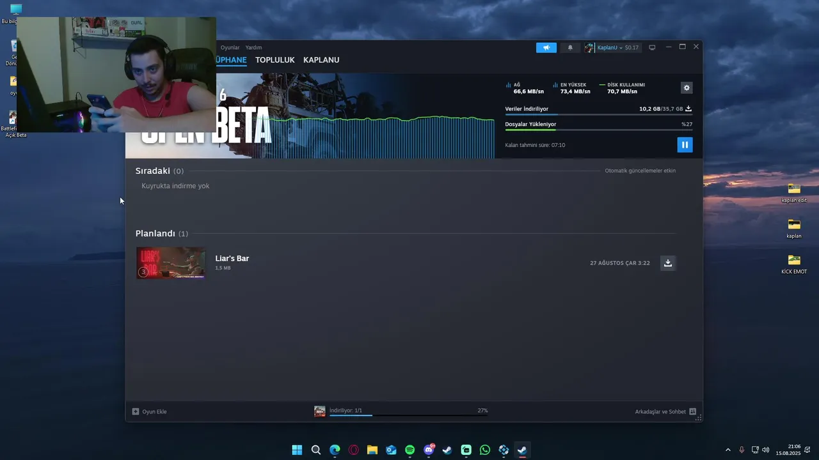Click the bottom bar game thumbnail
The height and width of the screenshot is (460, 819).
tap(320, 412)
